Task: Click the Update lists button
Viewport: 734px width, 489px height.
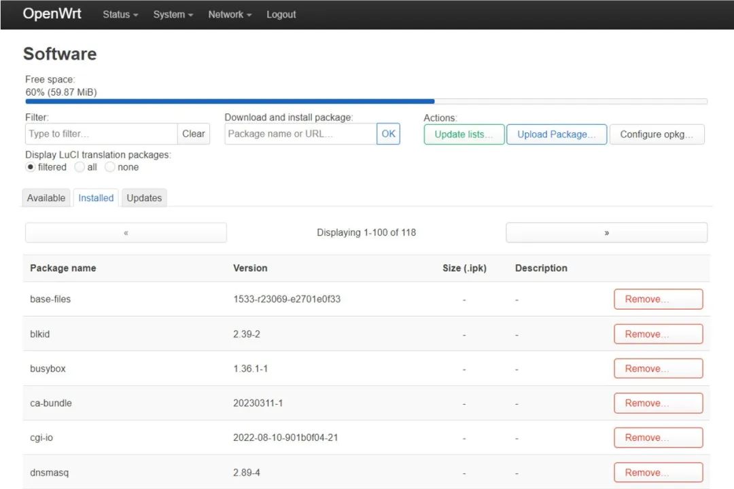Action: tap(464, 134)
